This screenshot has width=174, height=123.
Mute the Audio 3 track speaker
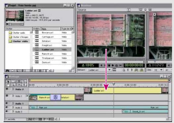point(7,111)
